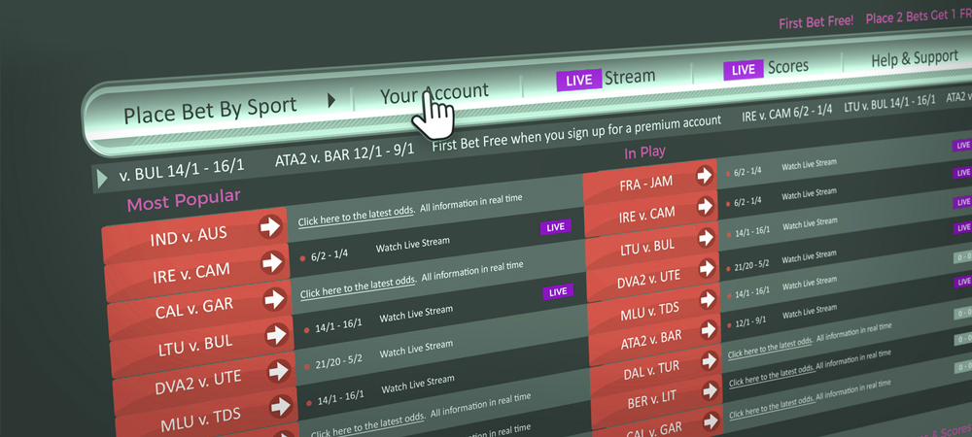Open Help & Support

click(x=915, y=59)
